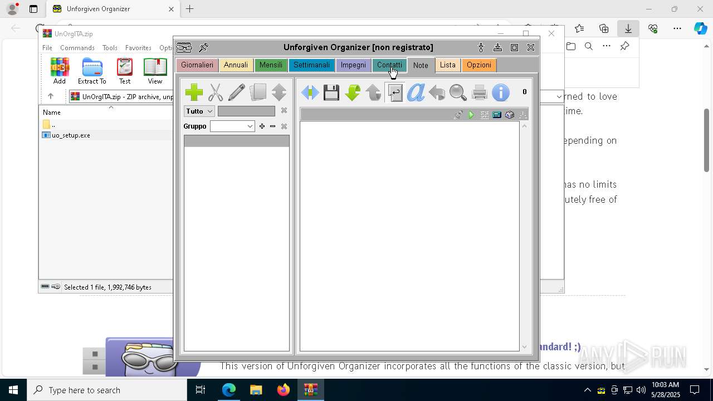Click WinRAR View icon

tap(155, 71)
